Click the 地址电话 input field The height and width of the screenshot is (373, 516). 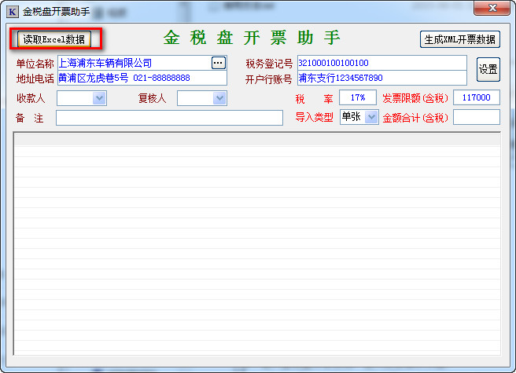[x=142, y=79]
